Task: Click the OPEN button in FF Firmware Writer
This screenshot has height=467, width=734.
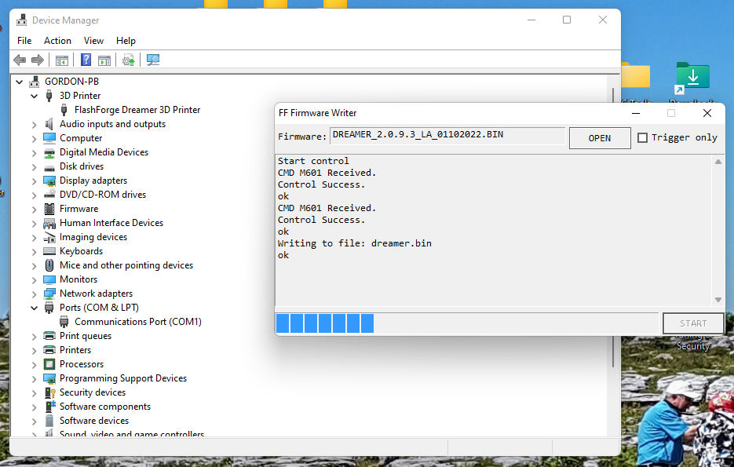Action: click(599, 137)
